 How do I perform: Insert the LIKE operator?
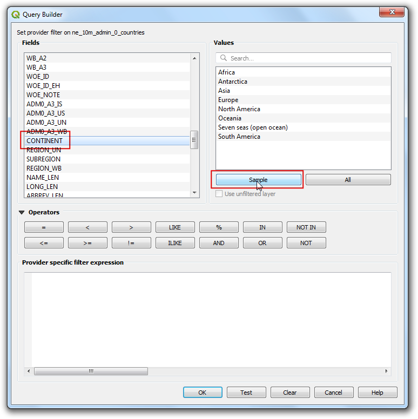(175, 227)
